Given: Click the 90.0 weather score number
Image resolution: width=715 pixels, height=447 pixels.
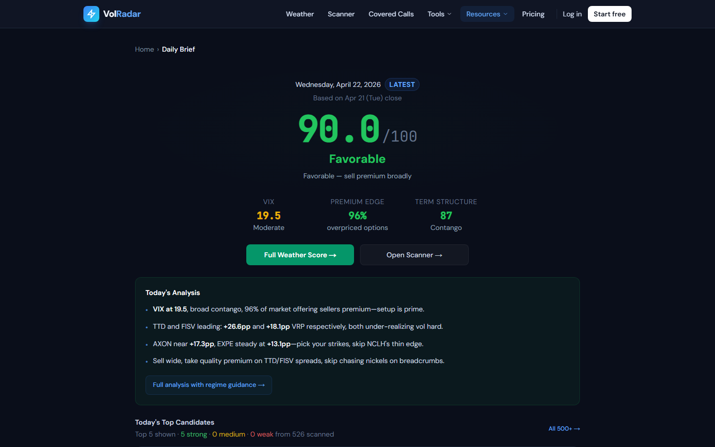Looking at the screenshot, I should tap(339, 129).
